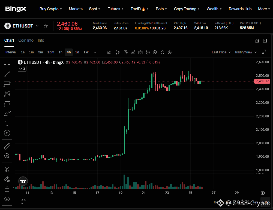Select the Text annotation tool
This screenshot has width=273, height=210.
pos(7,123)
